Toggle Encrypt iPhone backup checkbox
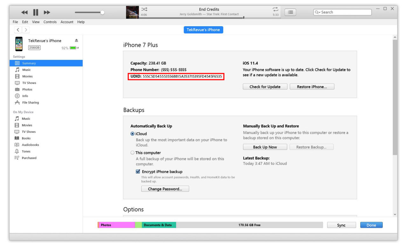The width and height of the screenshot is (407, 246). pyautogui.click(x=138, y=172)
